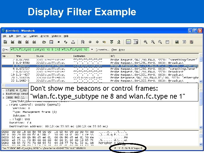The width and height of the screenshot is (204, 153).
Task: Zoom in toolbar icon
Action: pyautogui.click(x=146, y=42)
